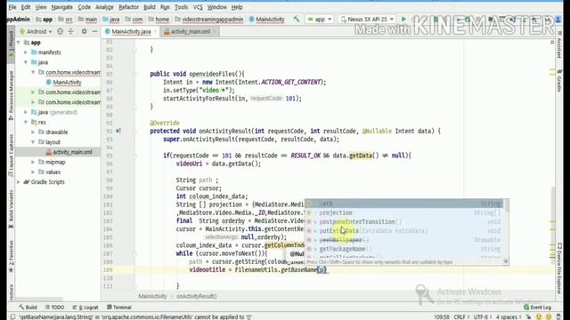Click the 4 spaces indent status entry

(x=509, y=316)
